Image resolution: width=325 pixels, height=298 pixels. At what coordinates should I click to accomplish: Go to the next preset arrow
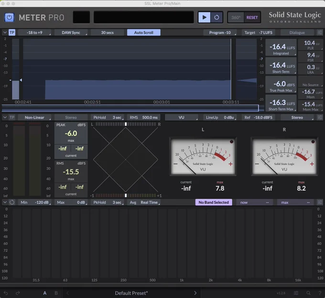point(195,293)
